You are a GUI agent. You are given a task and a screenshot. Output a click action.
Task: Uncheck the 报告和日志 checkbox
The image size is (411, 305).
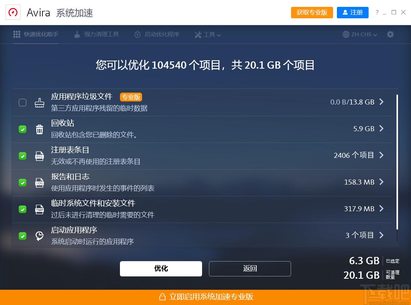[x=23, y=183]
